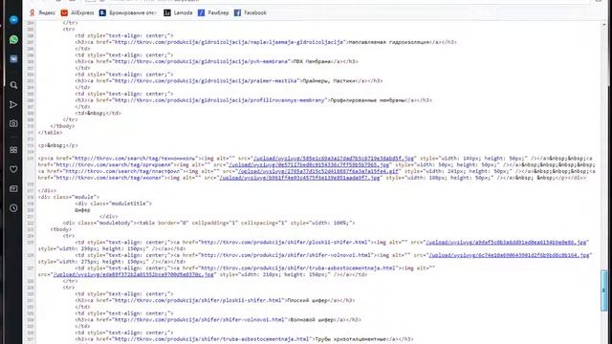Click Рамблер bookmark favicon
The width and height of the screenshot is (612, 344).
pyautogui.click(x=202, y=12)
